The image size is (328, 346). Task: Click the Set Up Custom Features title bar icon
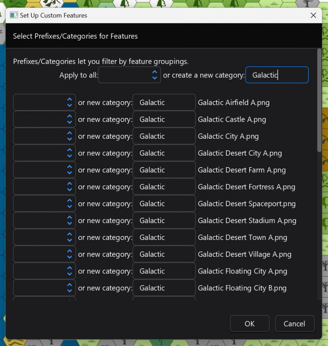point(14,15)
